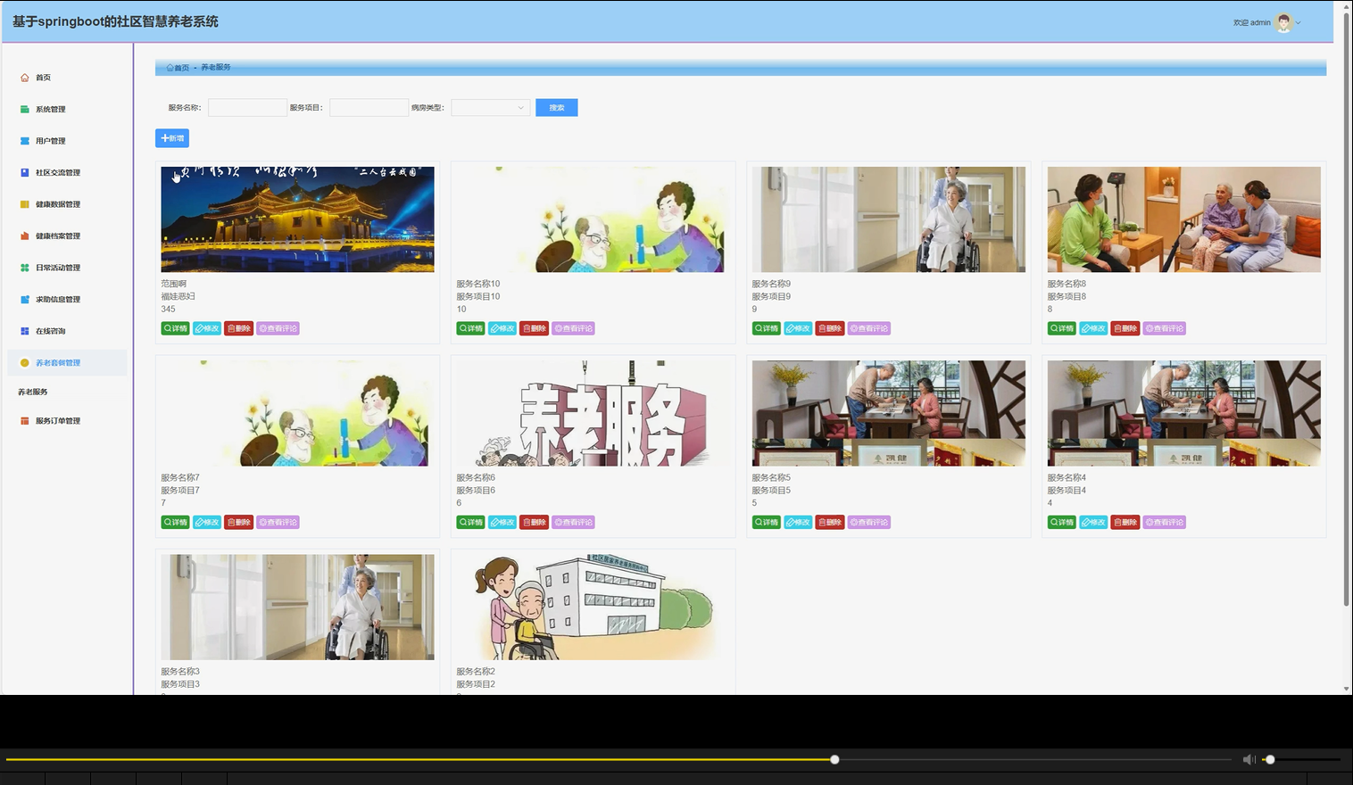Click 修改 button for 服务名称5
1353x785 pixels.
coord(798,523)
